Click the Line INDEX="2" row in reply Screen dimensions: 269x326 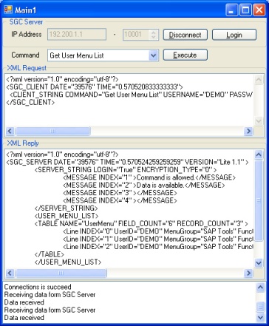point(158,246)
